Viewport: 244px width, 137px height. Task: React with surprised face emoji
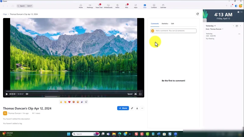click(78, 102)
